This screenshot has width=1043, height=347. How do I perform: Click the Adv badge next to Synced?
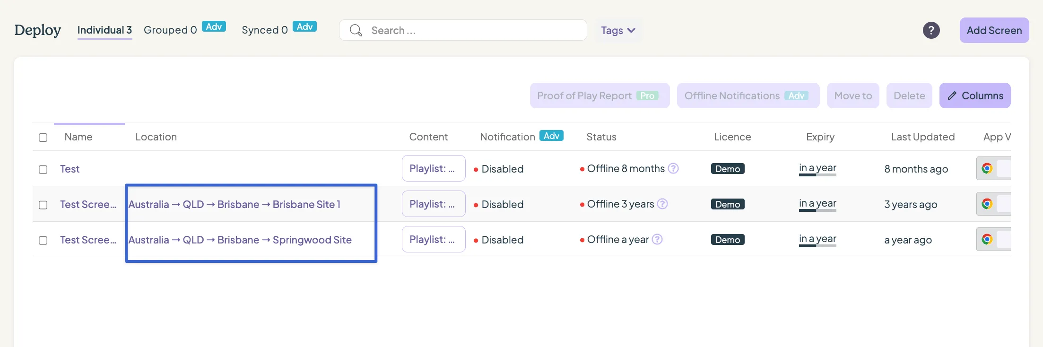(304, 26)
